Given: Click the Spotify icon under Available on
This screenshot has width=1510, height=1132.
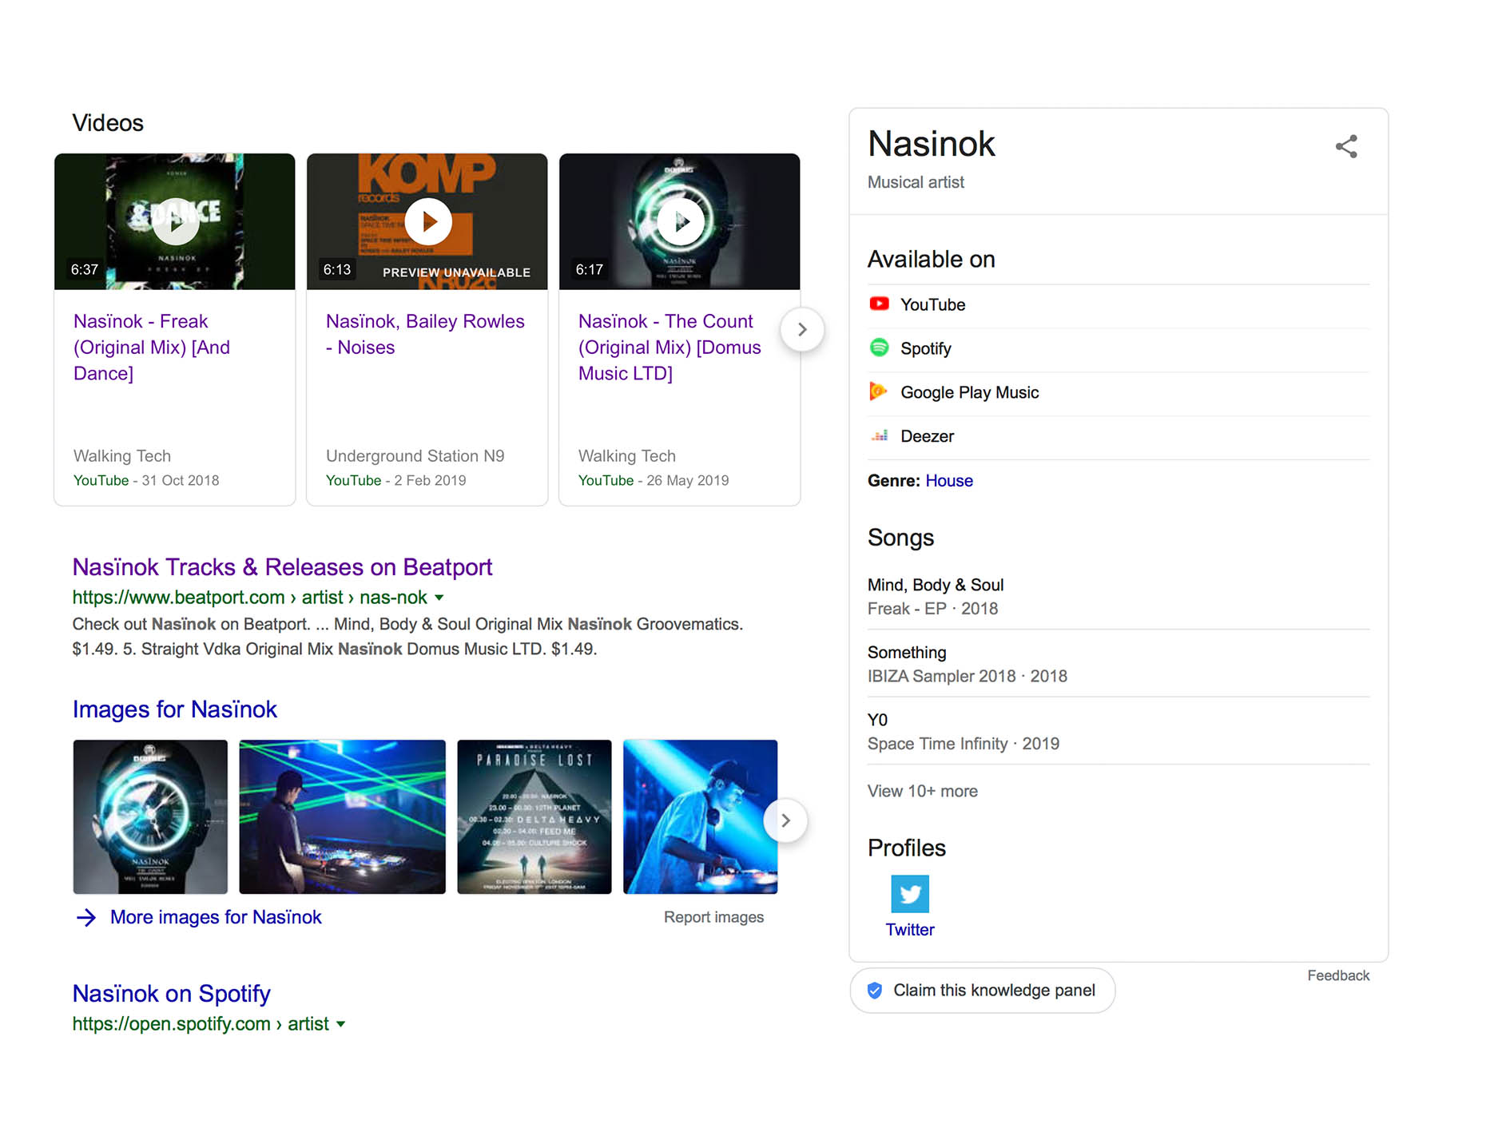Looking at the screenshot, I should click(x=879, y=348).
